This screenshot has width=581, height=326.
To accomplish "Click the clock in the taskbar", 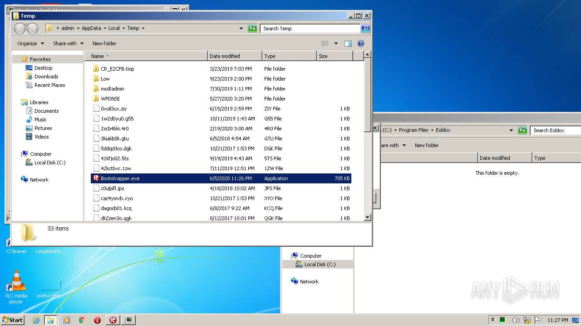I will (558, 320).
